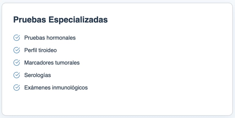Viewport: 235px width, 118px height.
Task: Select the Serologías list item text
Action: pos(37,75)
